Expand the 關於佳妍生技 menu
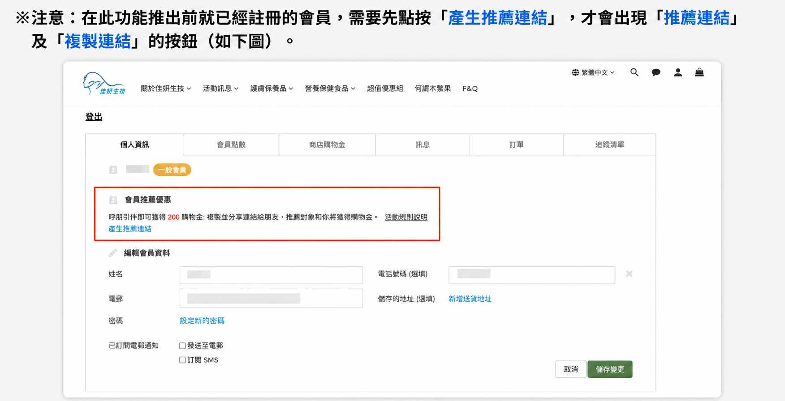 click(166, 89)
